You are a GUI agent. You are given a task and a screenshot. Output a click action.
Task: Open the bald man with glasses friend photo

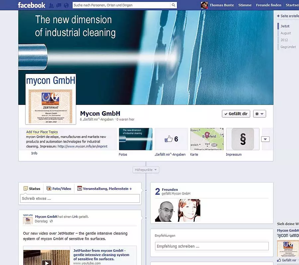click(x=165, y=210)
